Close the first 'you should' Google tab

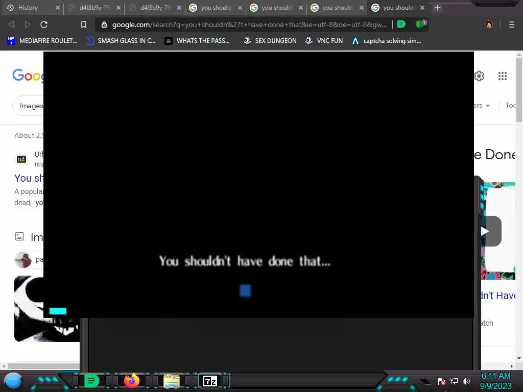click(240, 8)
